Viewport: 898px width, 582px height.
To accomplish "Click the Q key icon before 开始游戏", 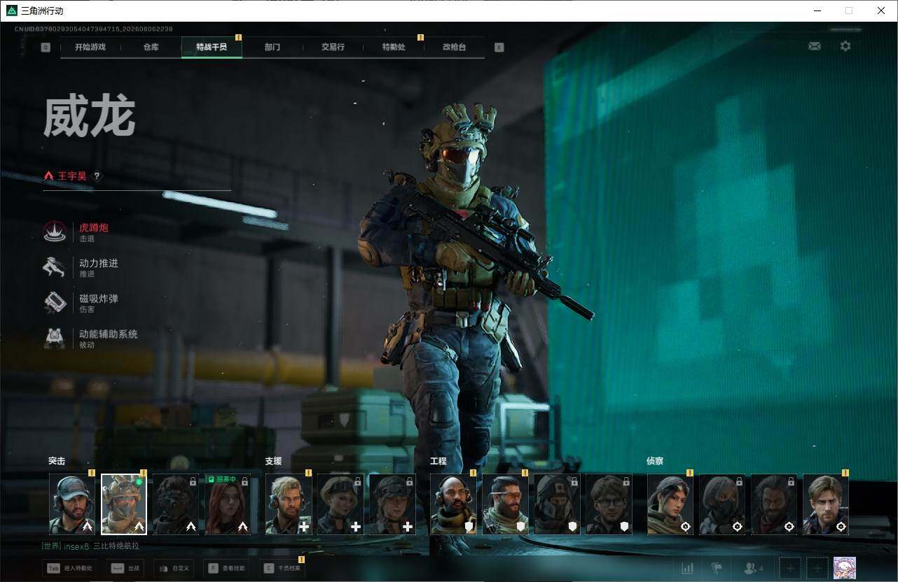I will 46,48.
